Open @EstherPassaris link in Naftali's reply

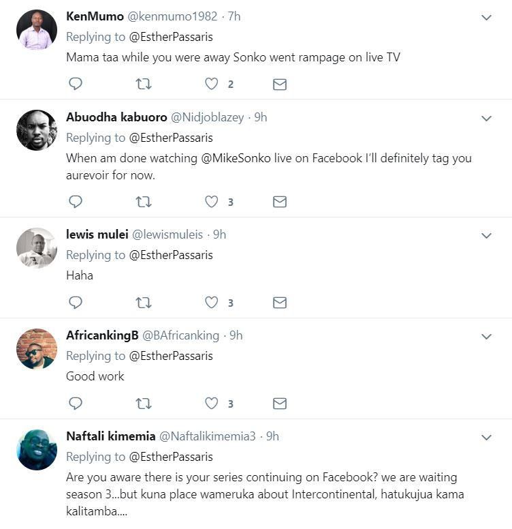[170, 457]
